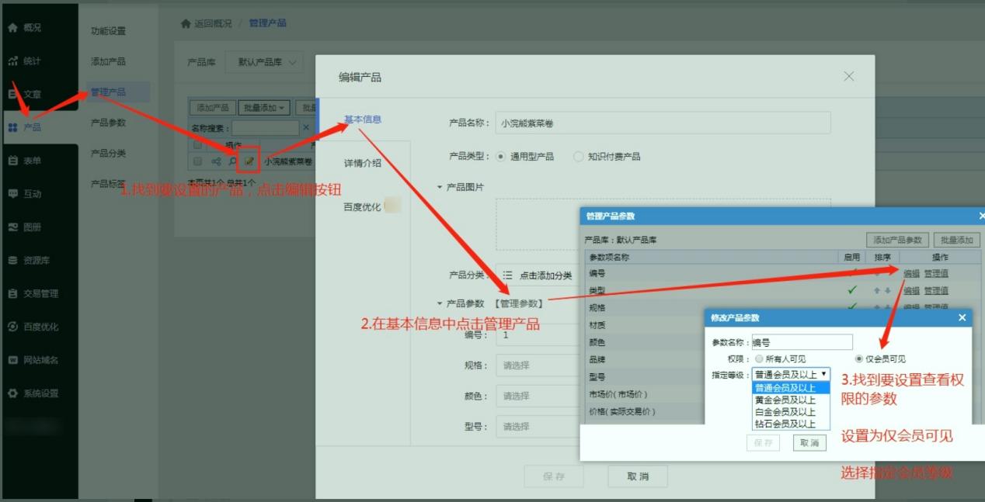Open the 默认产品库 dropdown
Viewport: 985px width, 502px height.
[265, 62]
